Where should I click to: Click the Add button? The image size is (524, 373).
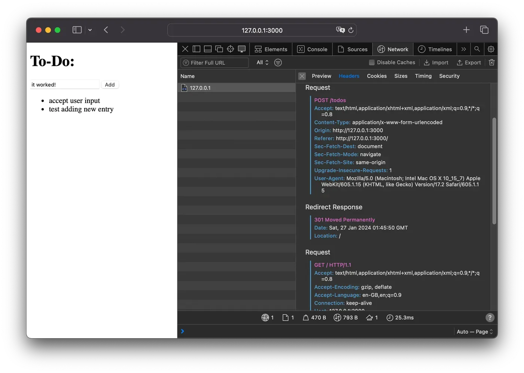coord(110,84)
